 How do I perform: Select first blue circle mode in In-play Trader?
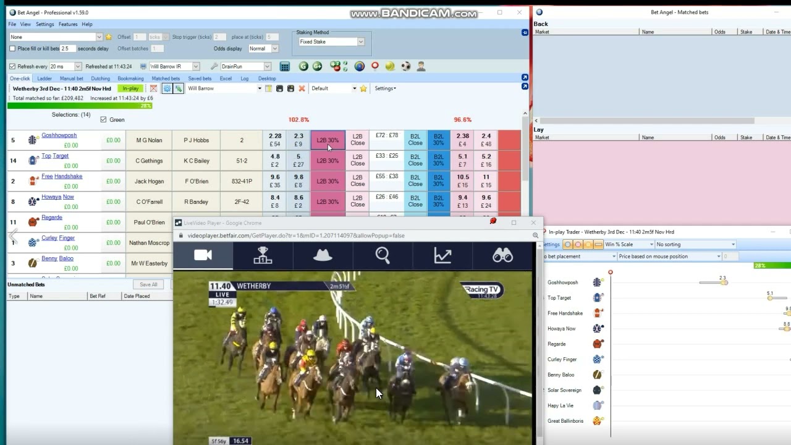point(568,245)
